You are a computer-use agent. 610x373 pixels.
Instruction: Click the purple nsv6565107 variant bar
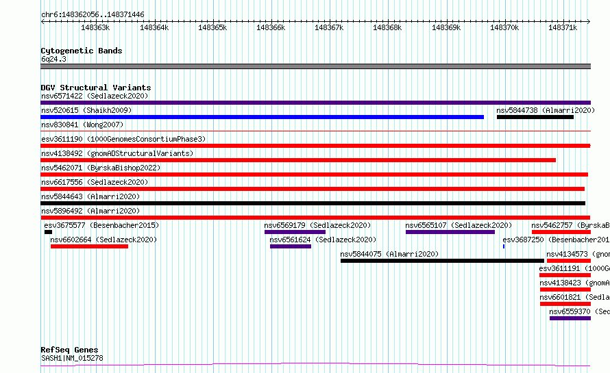click(450, 232)
